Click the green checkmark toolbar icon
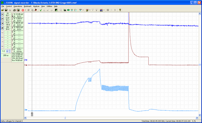202x123 pixels. point(41,10)
